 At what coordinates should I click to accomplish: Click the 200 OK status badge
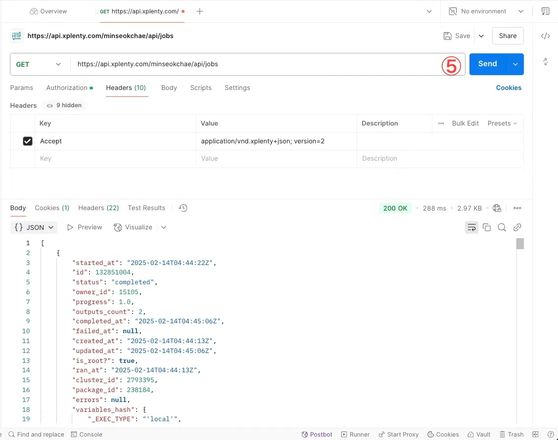click(395, 208)
